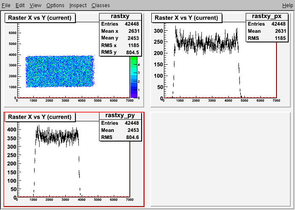This screenshot has width=295, height=210.
Task: Click 'Entries 42448' in rastxy_px stats box
Action: point(267,24)
